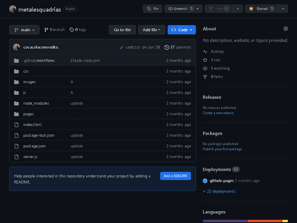Show + 22 deployments

[x=219, y=191]
